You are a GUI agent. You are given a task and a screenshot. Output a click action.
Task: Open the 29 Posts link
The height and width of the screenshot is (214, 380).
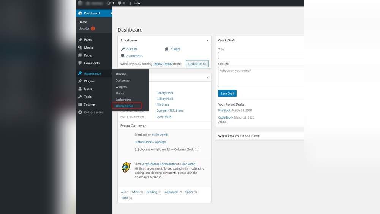(131, 49)
